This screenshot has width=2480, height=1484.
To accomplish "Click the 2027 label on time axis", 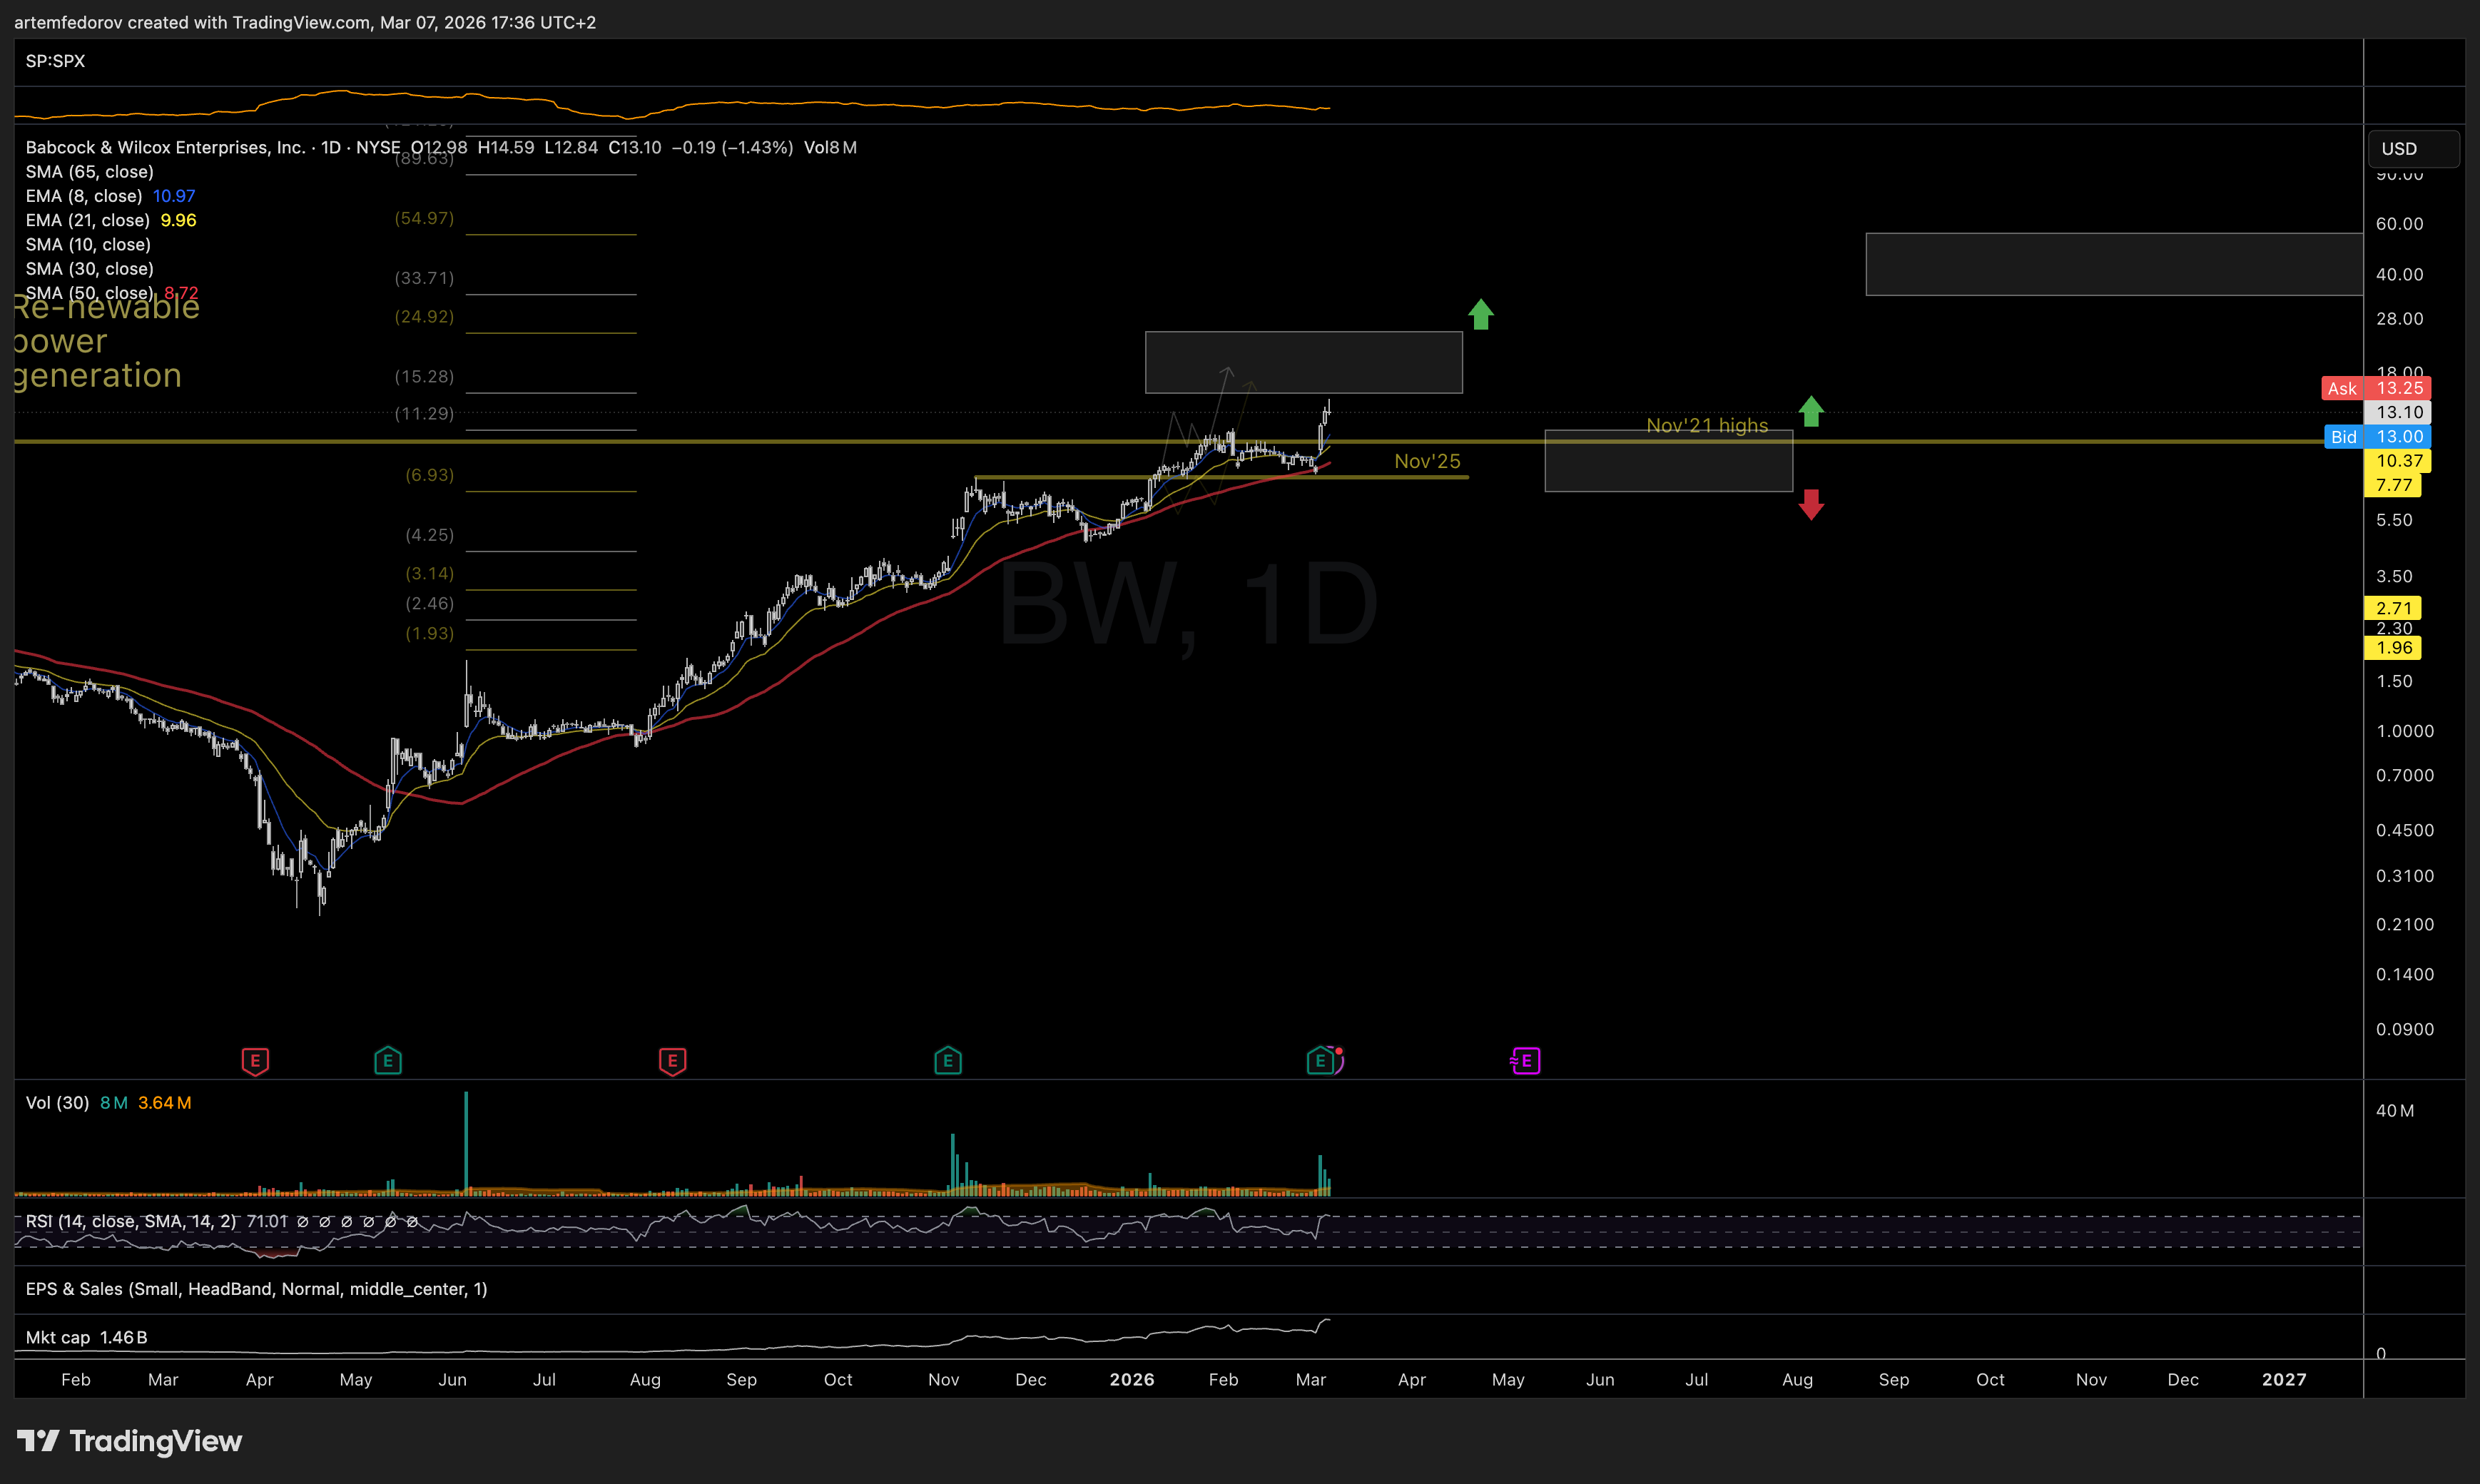I will pyautogui.click(x=2284, y=1380).
